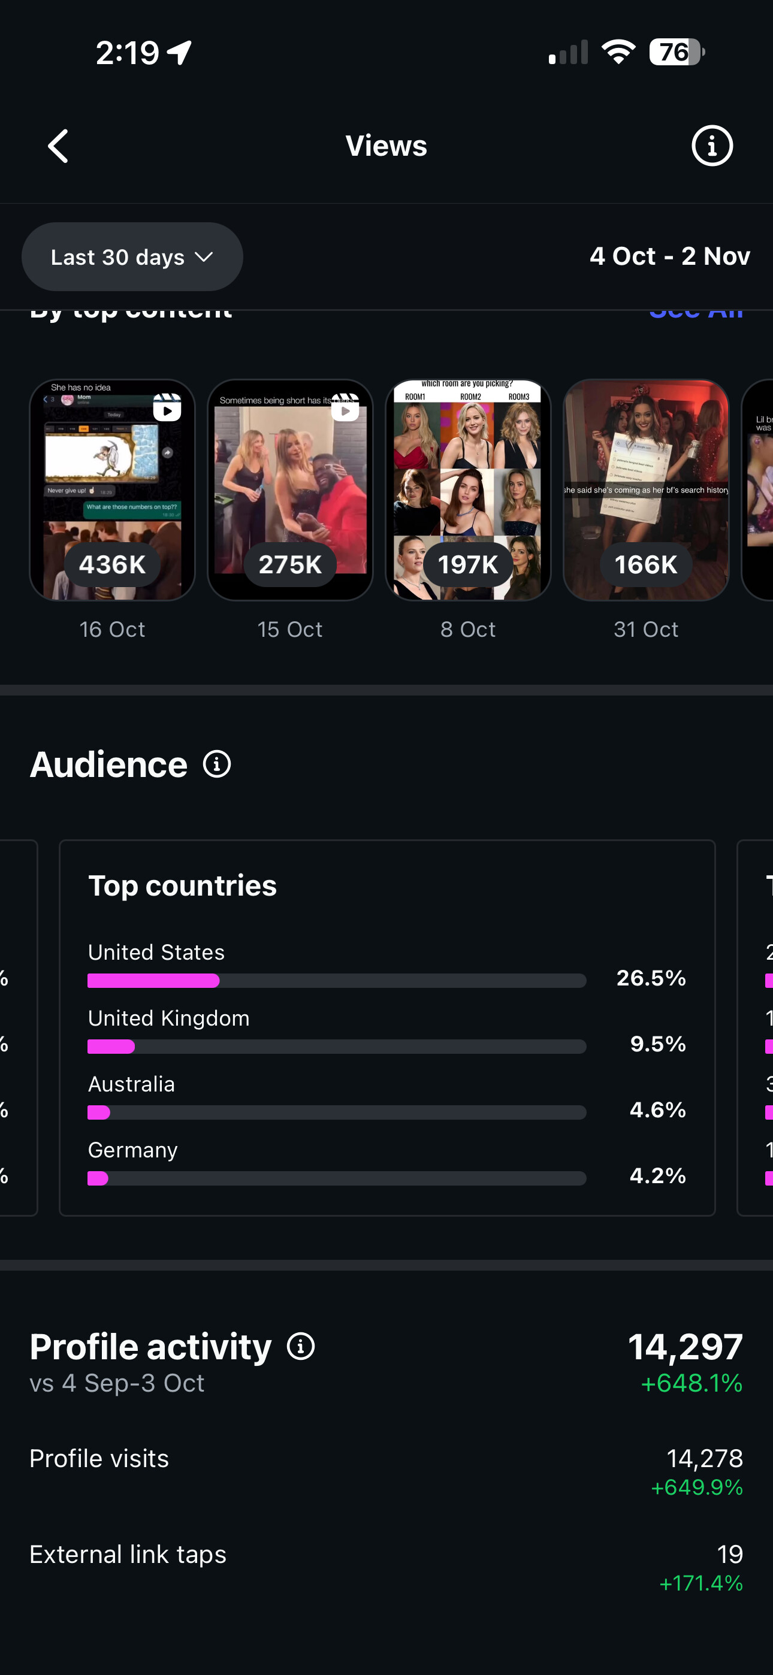This screenshot has width=773, height=1675.
Task: Open the Last 30 days dropdown
Action: click(x=132, y=257)
